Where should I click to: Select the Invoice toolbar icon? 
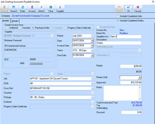point(32,7)
